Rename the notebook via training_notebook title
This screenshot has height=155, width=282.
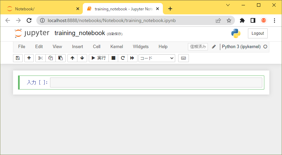80,33
